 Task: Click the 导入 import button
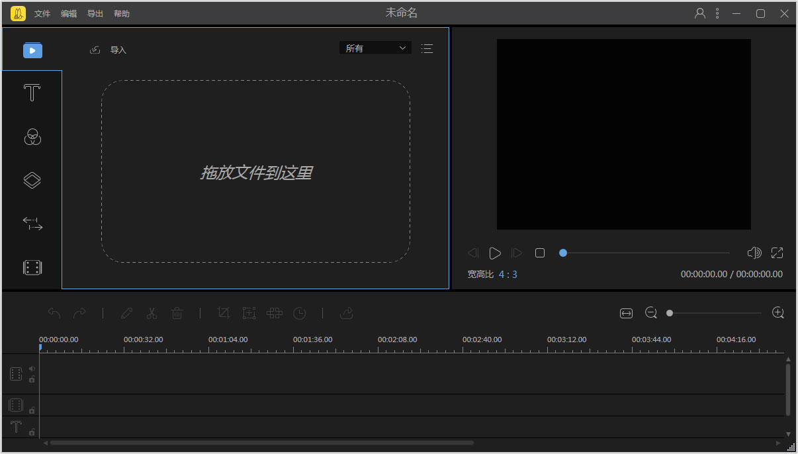pos(109,50)
